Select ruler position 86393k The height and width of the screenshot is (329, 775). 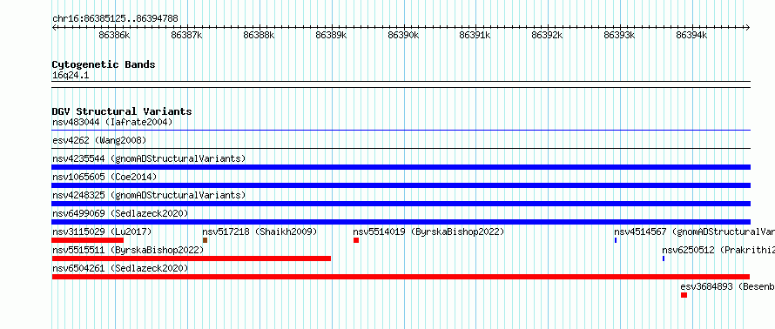click(620, 35)
